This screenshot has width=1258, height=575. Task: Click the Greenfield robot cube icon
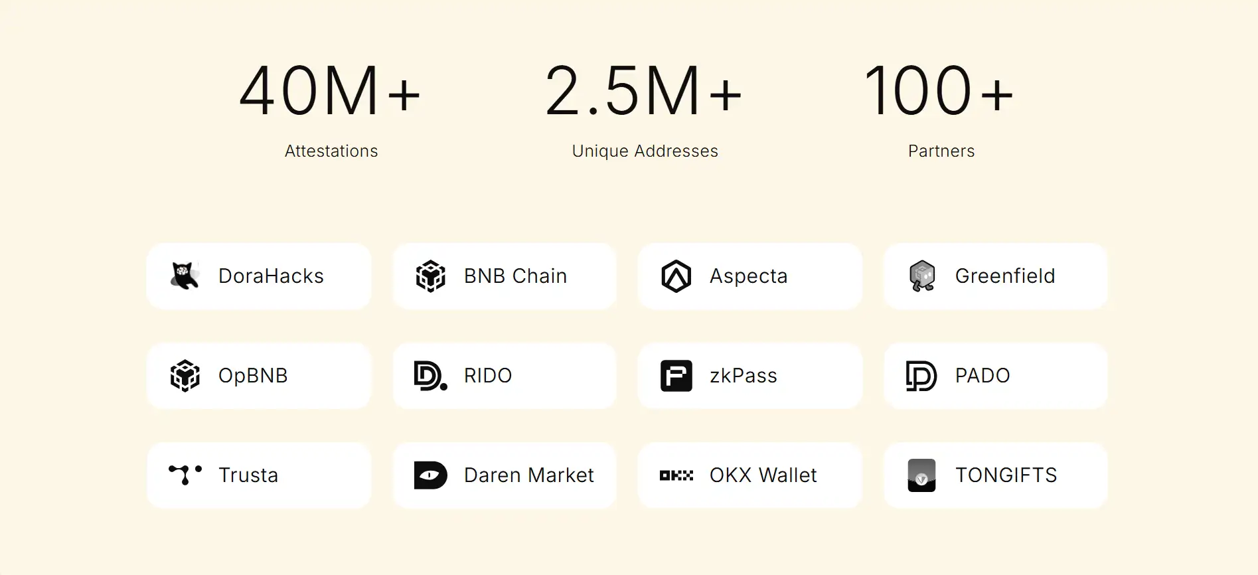[x=921, y=276]
